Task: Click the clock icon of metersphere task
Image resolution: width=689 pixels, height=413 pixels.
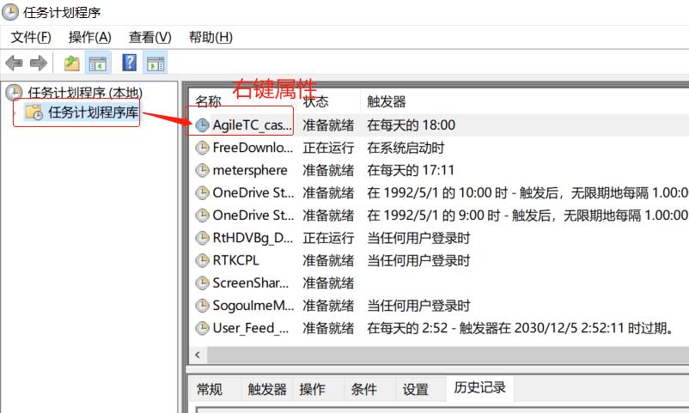Action: click(202, 170)
